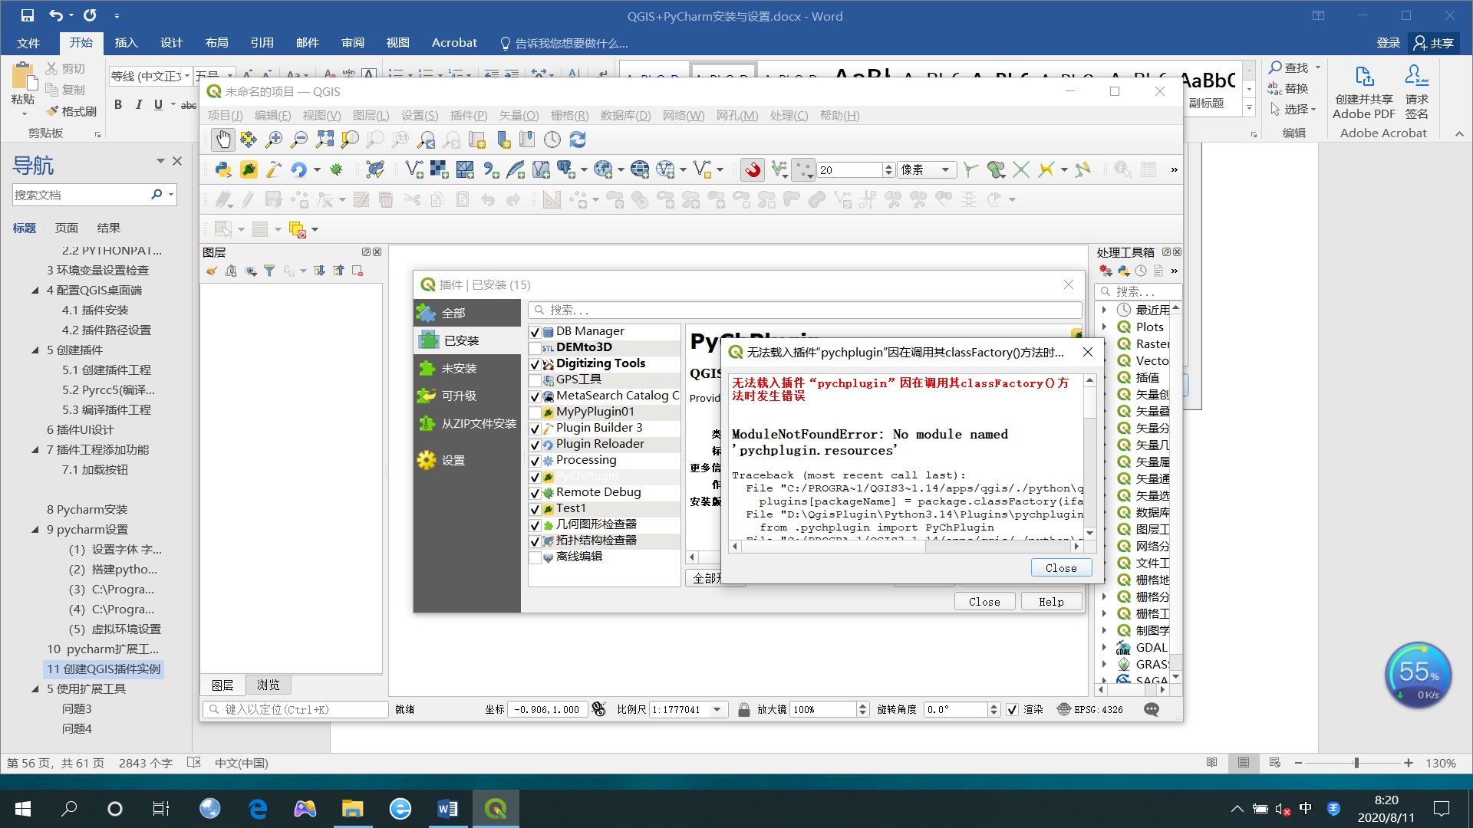Open the 插件(P) menu in QGIS
Image resolution: width=1473 pixels, height=828 pixels.
pos(468,115)
